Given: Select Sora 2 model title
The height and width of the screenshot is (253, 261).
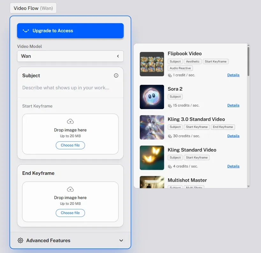Looking at the screenshot, I should [x=175, y=89].
